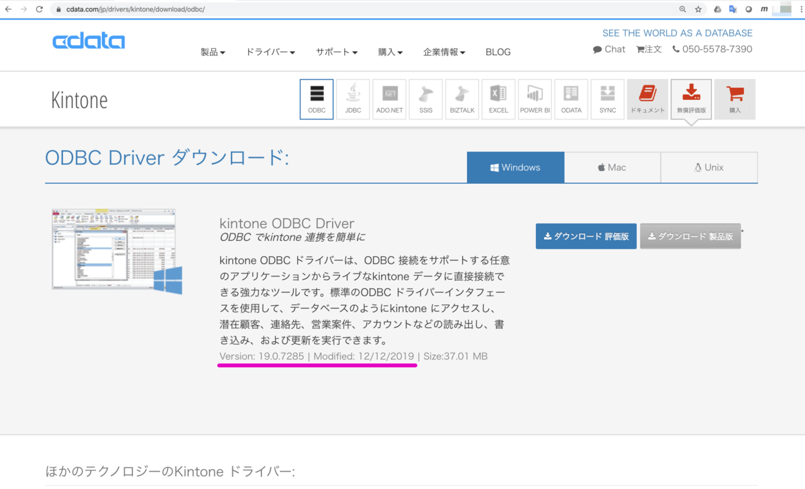Go back using the browser back arrow
The image size is (805, 489).
click(8, 9)
